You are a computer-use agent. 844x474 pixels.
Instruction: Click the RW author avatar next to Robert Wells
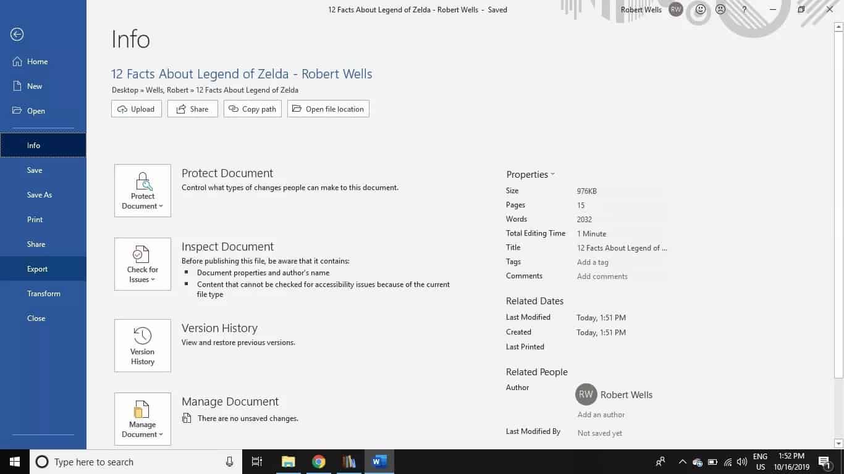click(586, 395)
